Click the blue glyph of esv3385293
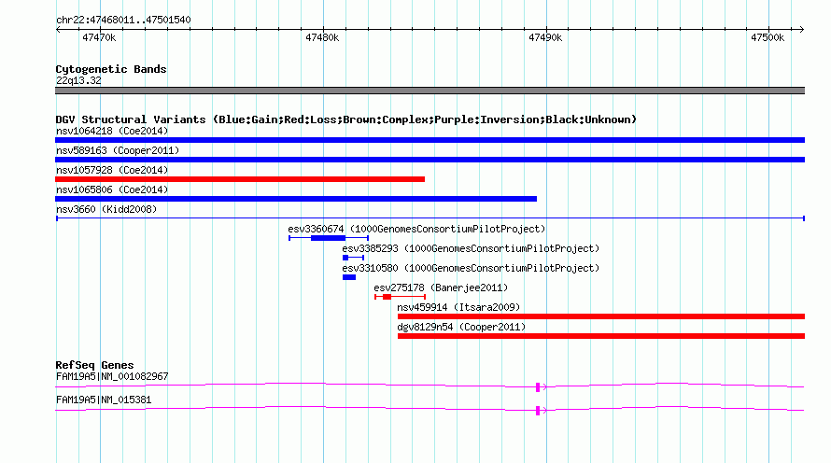The height and width of the screenshot is (463, 831). [x=353, y=258]
